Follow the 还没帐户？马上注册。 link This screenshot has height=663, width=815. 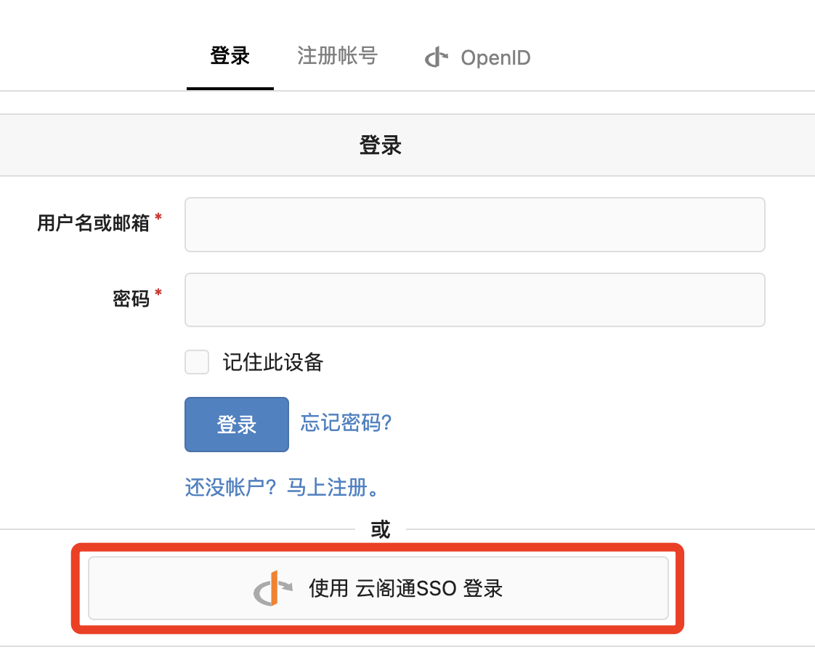tap(283, 487)
